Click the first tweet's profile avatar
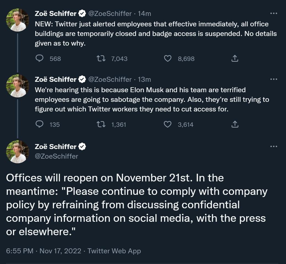This screenshot has height=264, width=286. pos(18,20)
